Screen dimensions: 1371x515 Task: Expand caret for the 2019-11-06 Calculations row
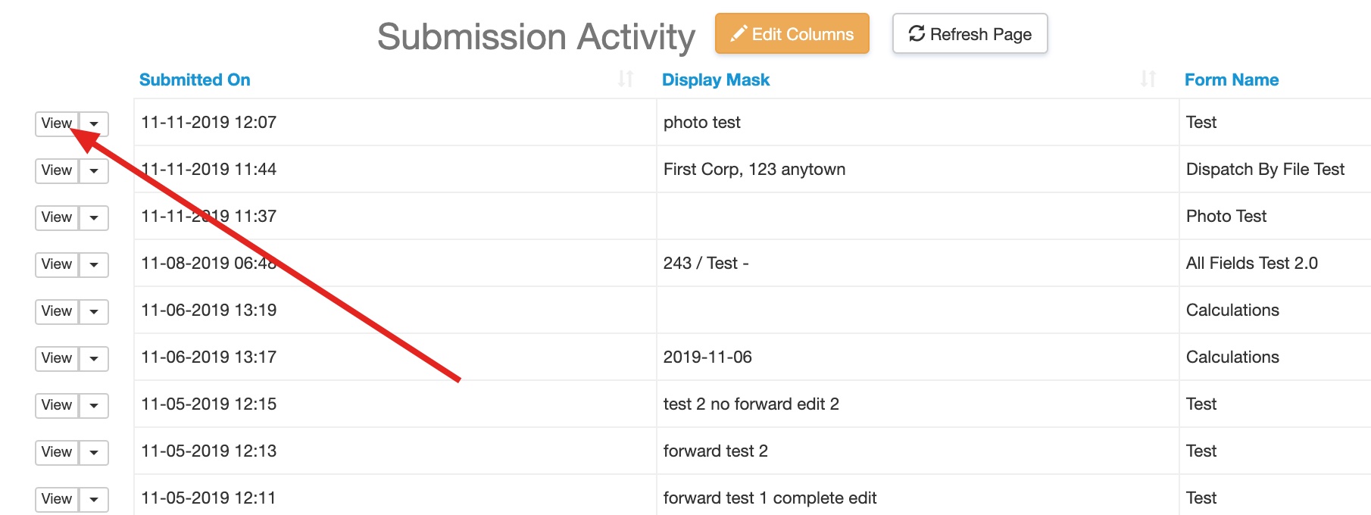tap(94, 358)
